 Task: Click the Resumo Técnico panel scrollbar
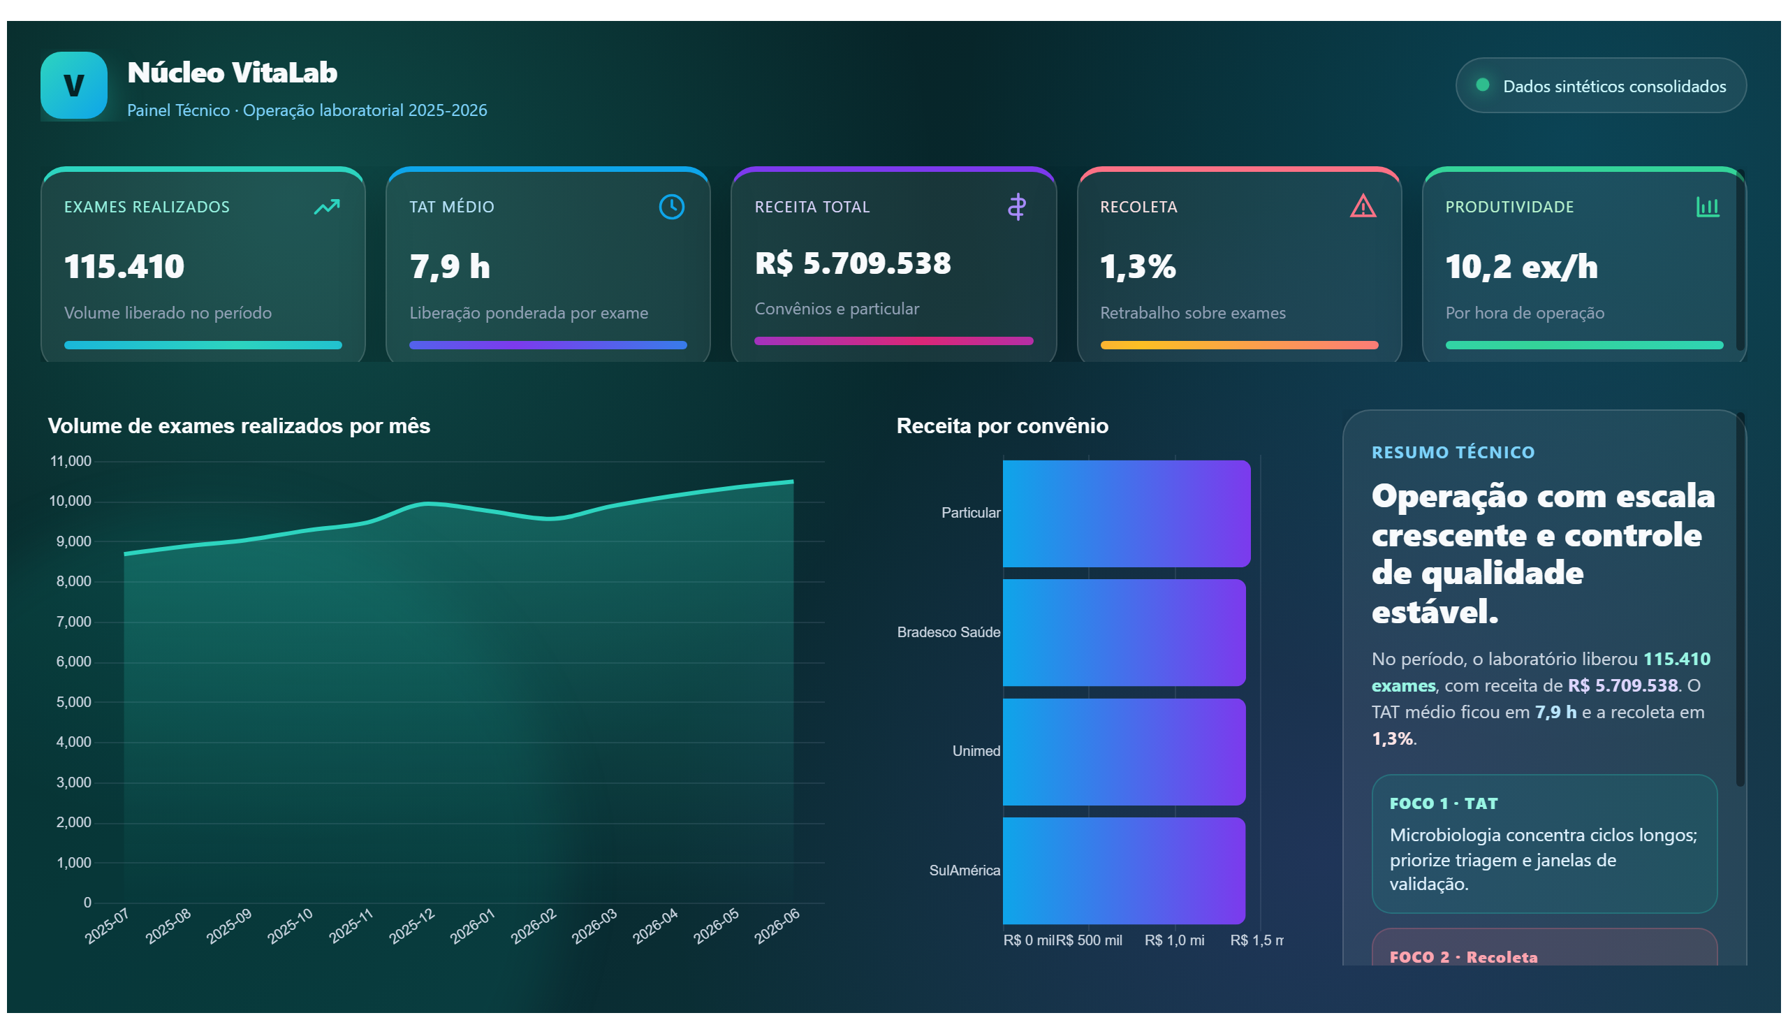click(1739, 599)
